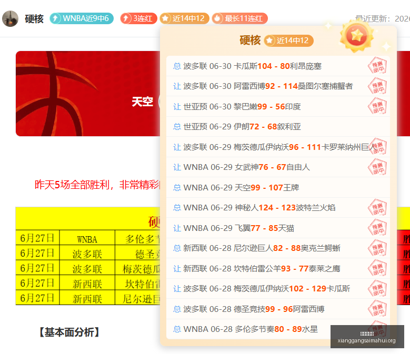This screenshot has height=354, width=410.
Task: Click 预测命中 stamp on 黎巴嫩99-56 row
Action: (x=377, y=106)
